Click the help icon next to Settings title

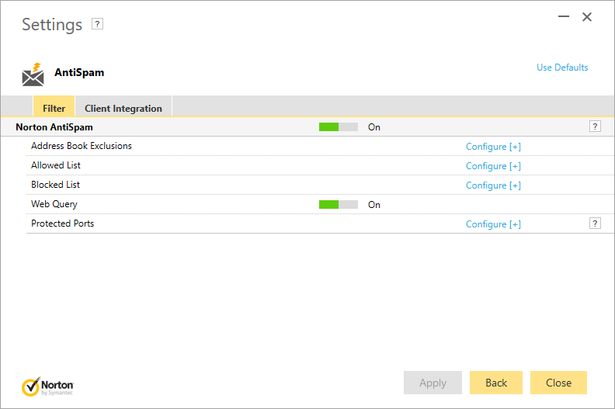pos(97,24)
